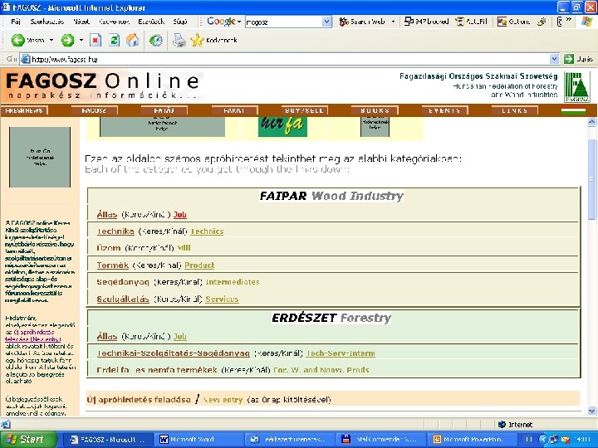The height and width of the screenshot is (448, 598).
Task: Open the Kedvencek menu
Action: coord(114,22)
